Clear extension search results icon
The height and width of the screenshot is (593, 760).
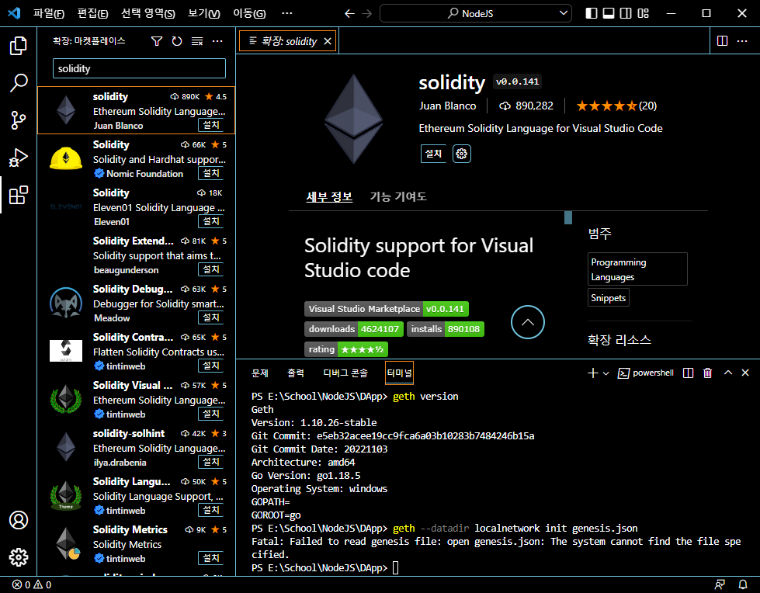pos(196,41)
